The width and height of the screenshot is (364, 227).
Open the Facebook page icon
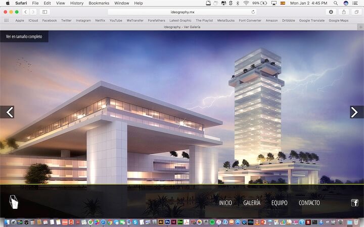point(354,203)
